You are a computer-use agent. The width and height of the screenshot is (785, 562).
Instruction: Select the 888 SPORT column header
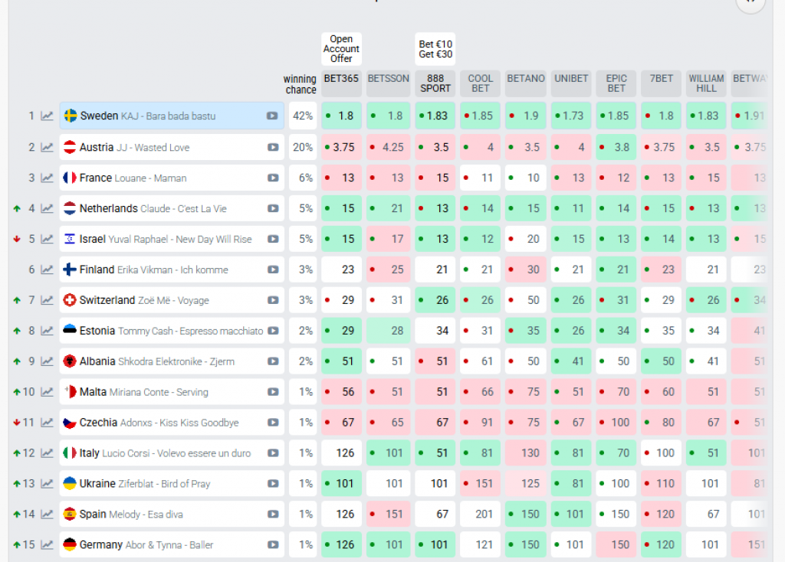[435, 83]
